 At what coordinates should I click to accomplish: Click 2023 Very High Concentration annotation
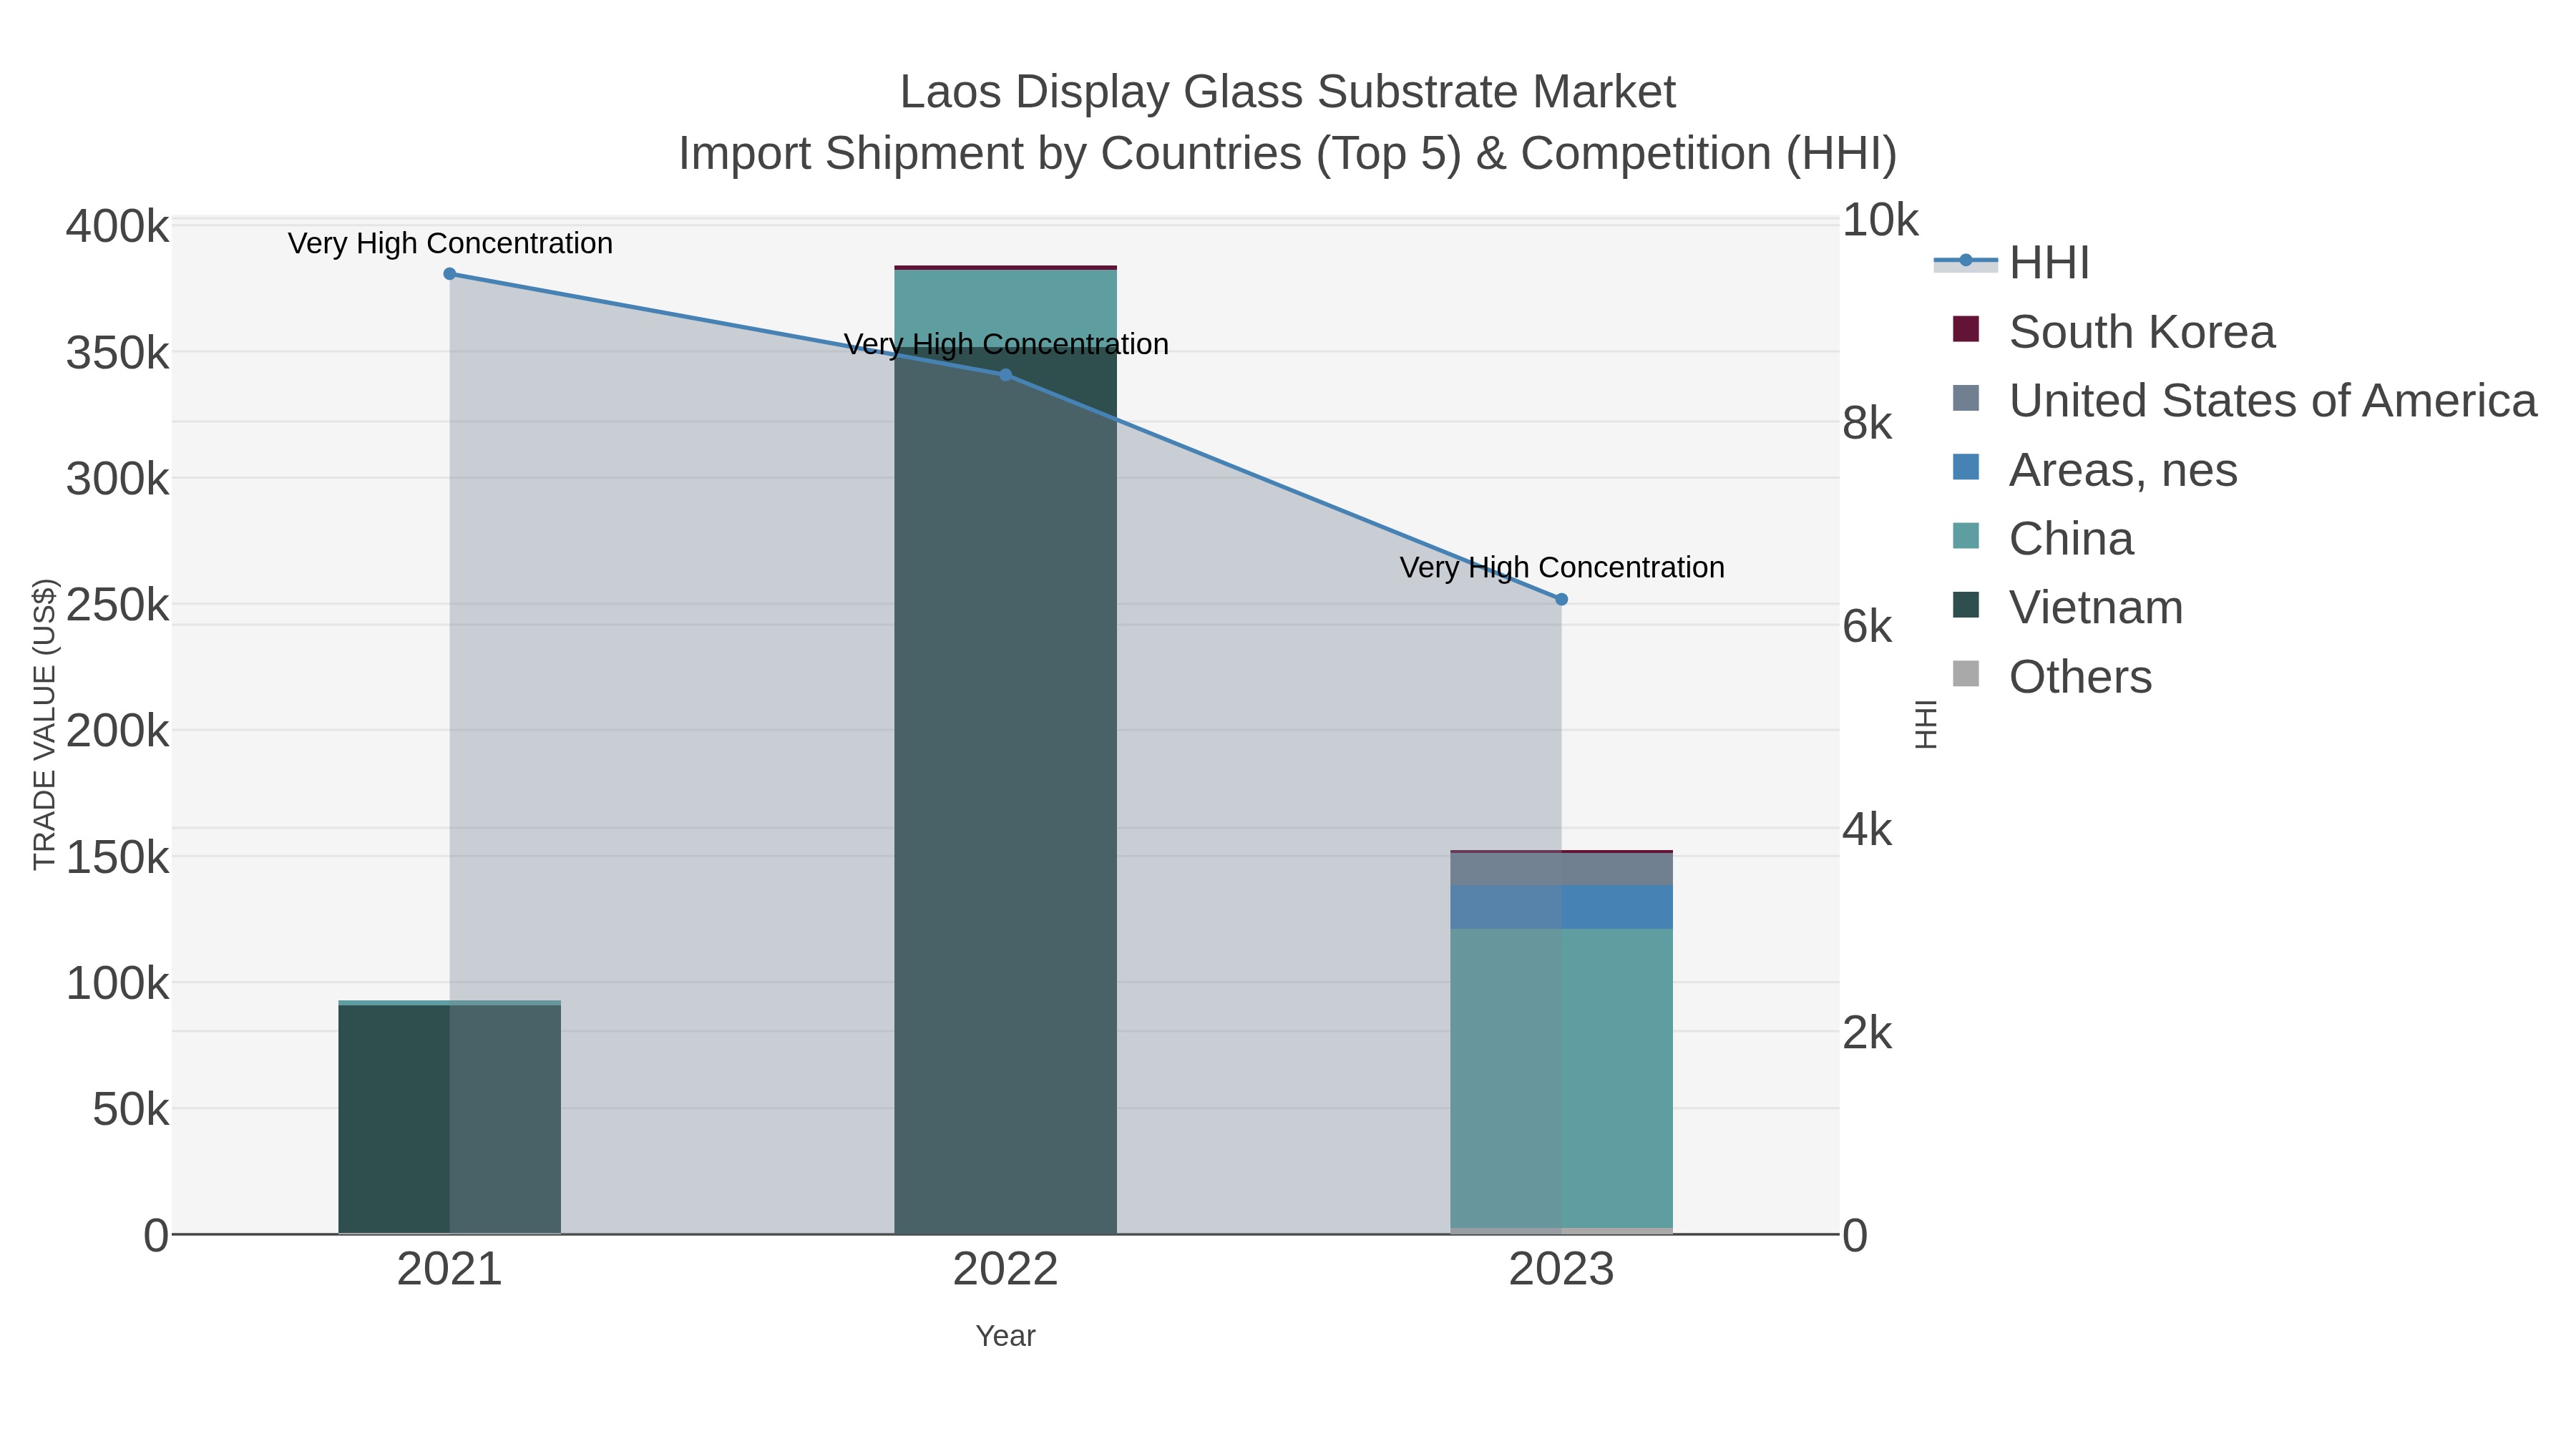pos(1562,567)
